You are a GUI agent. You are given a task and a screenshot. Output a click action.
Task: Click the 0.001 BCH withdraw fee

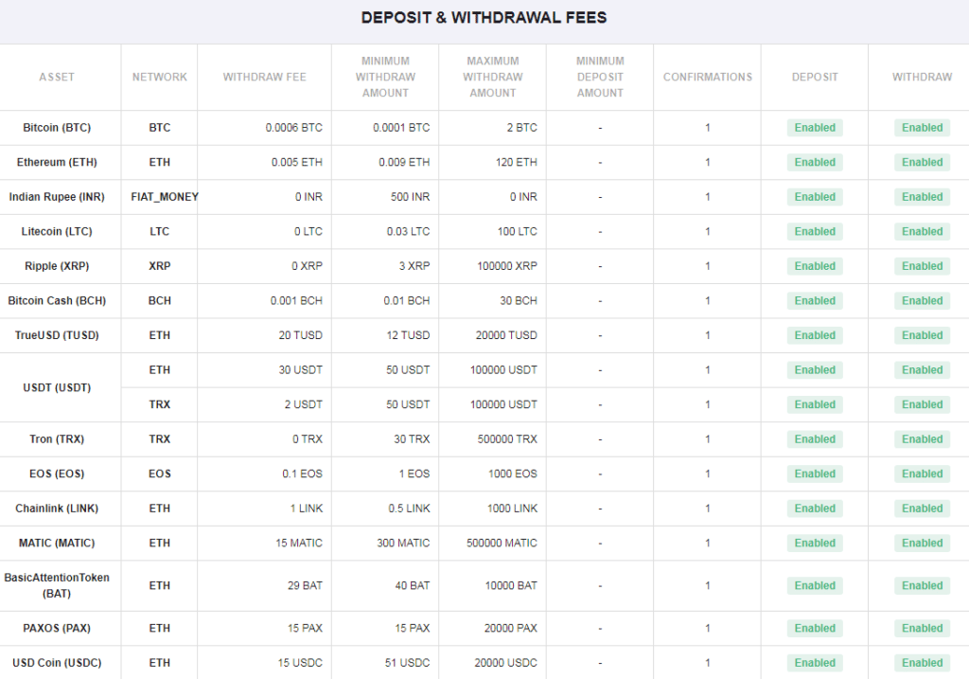pyautogui.click(x=296, y=300)
